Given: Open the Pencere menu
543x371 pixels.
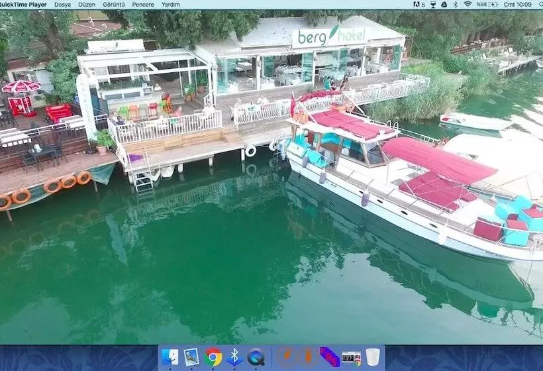Looking at the screenshot, I should tap(143, 4).
